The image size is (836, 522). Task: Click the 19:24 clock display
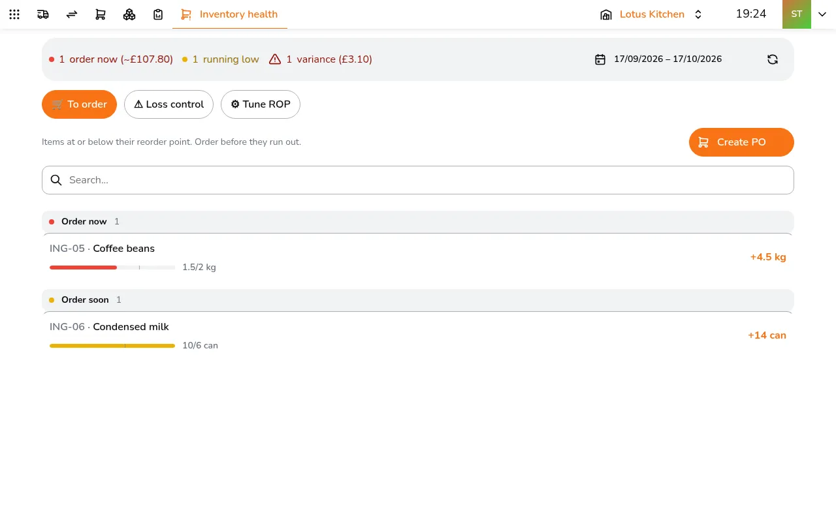click(x=751, y=14)
